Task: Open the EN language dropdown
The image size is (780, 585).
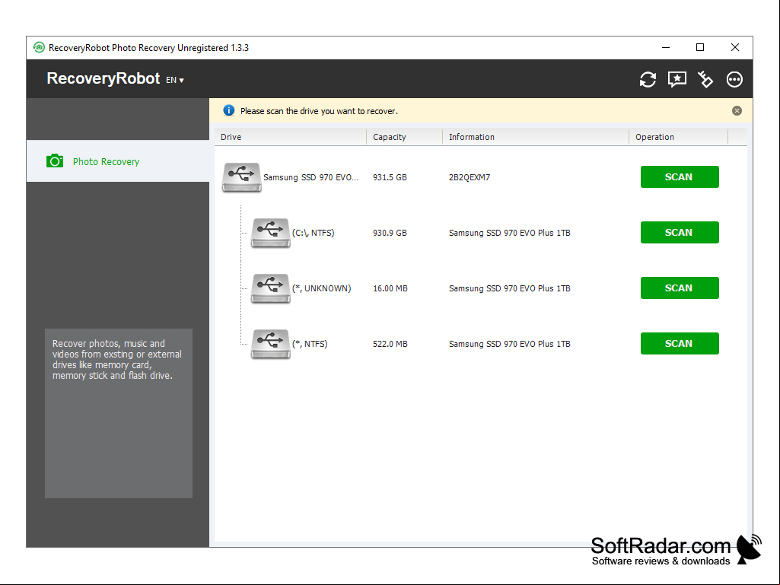Action: (x=174, y=80)
